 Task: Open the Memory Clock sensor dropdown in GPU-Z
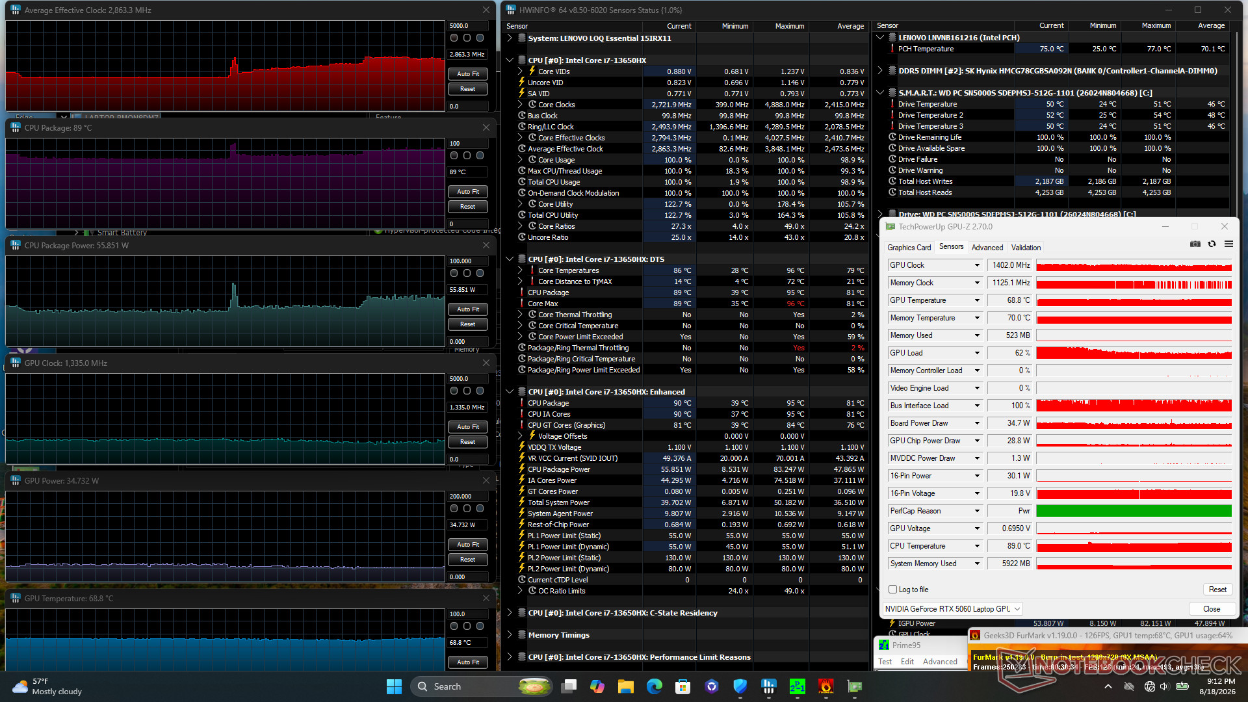pyautogui.click(x=976, y=283)
